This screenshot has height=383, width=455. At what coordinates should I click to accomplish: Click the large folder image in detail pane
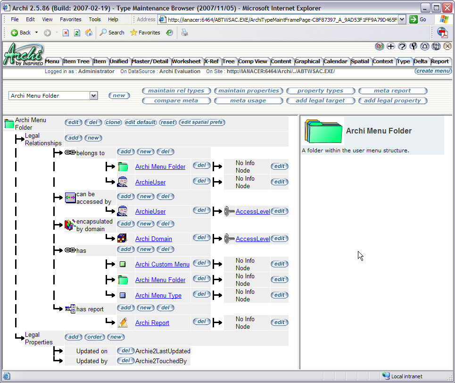(x=323, y=131)
